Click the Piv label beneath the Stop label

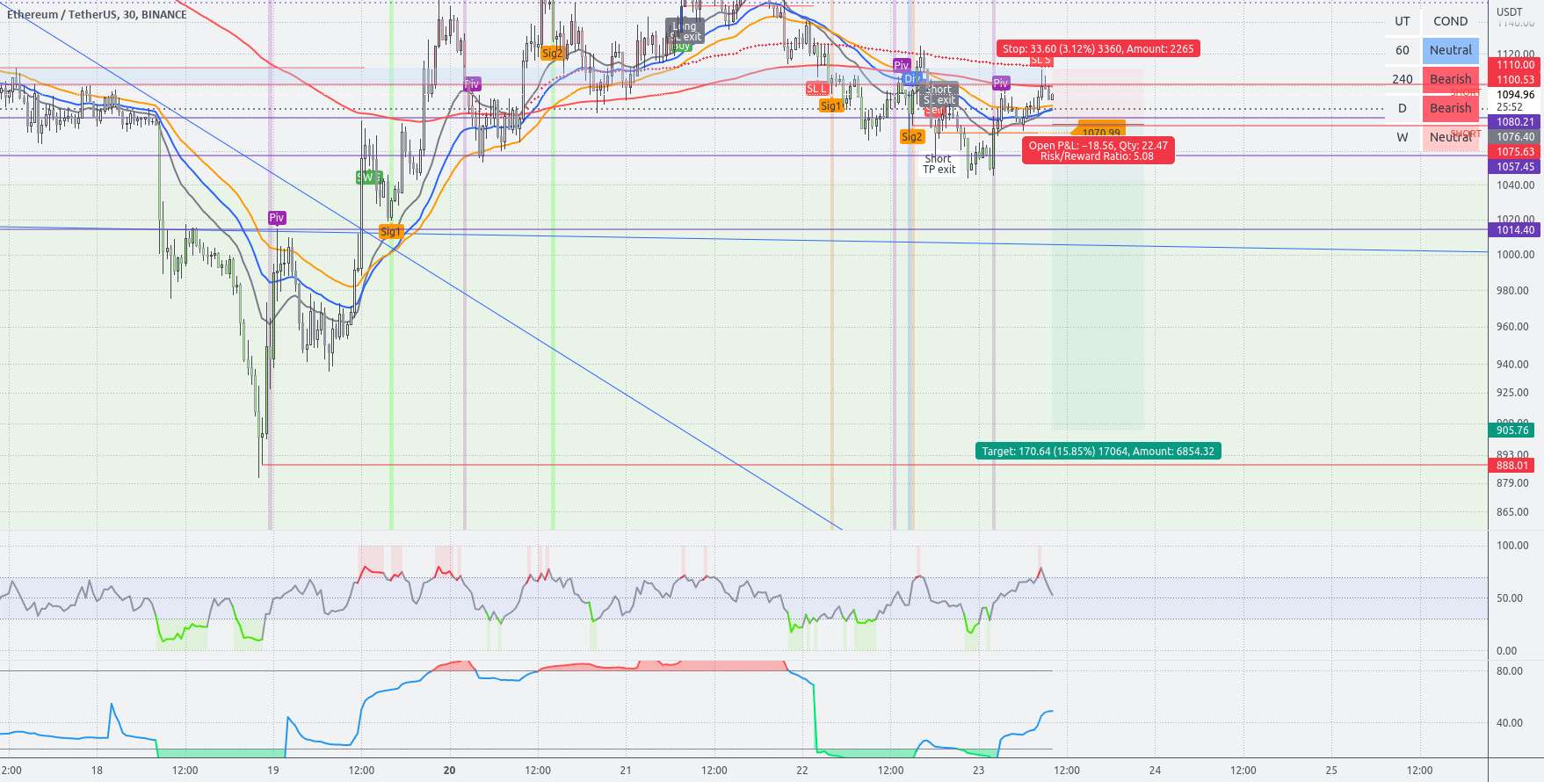point(1001,83)
